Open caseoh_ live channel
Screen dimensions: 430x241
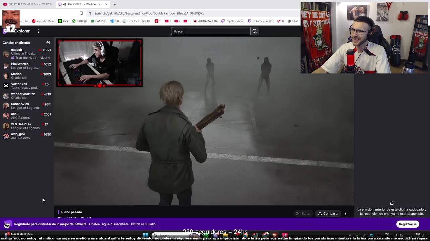27,54
